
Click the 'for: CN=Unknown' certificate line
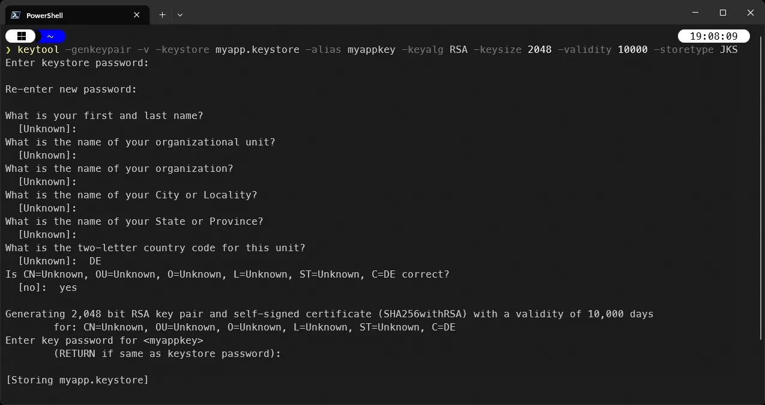point(255,327)
